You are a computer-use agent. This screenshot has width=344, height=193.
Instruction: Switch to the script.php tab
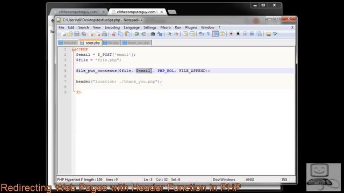[90, 43]
